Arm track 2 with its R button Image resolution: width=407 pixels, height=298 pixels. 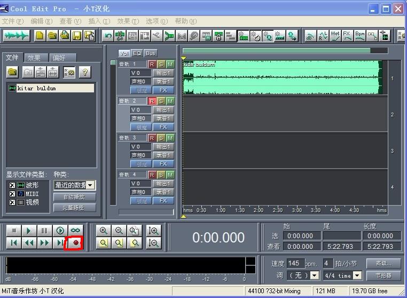click(x=152, y=101)
